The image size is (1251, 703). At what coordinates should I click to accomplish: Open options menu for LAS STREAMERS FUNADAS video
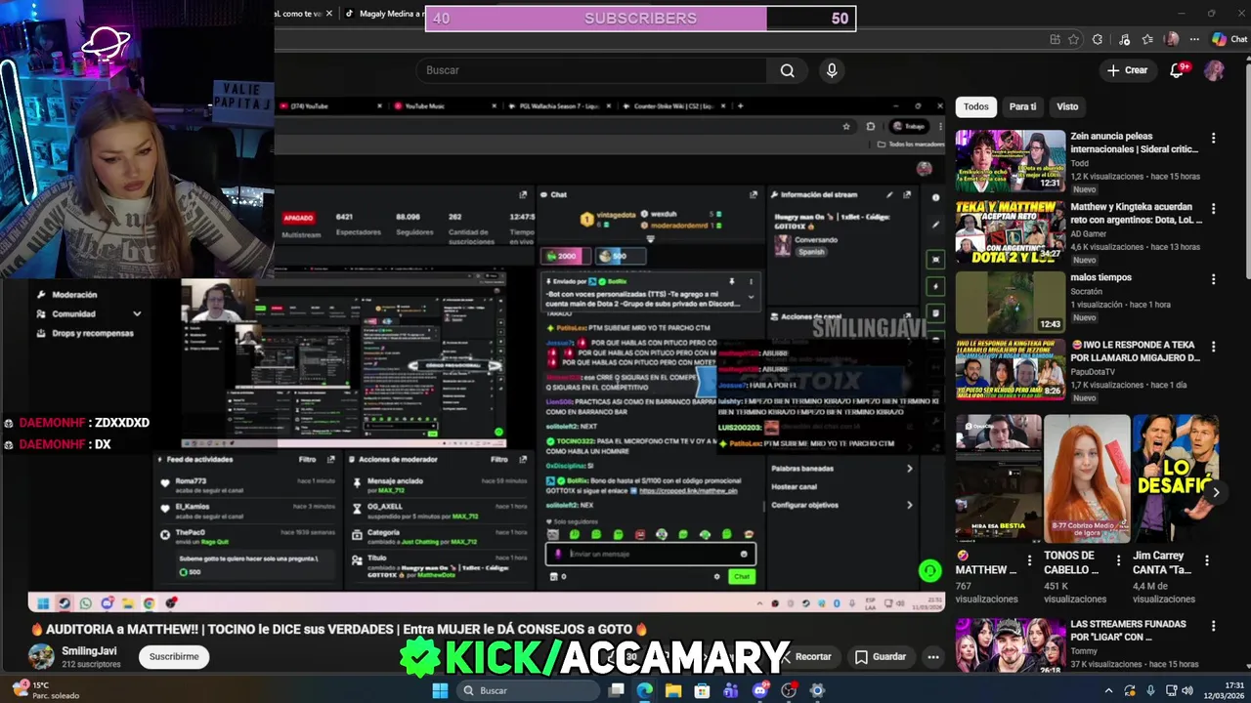(1214, 626)
